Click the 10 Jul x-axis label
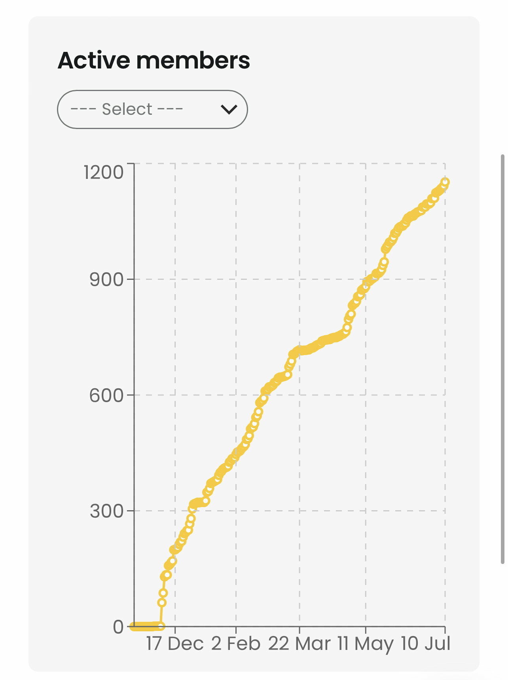 point(425,644)
